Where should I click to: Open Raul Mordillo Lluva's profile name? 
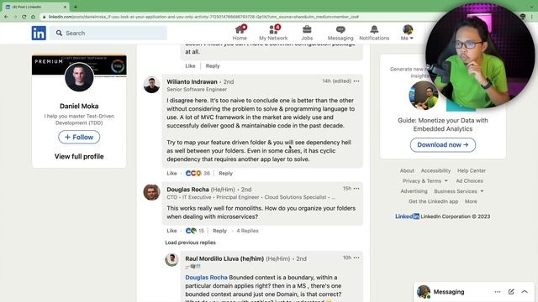coord(224,258)
